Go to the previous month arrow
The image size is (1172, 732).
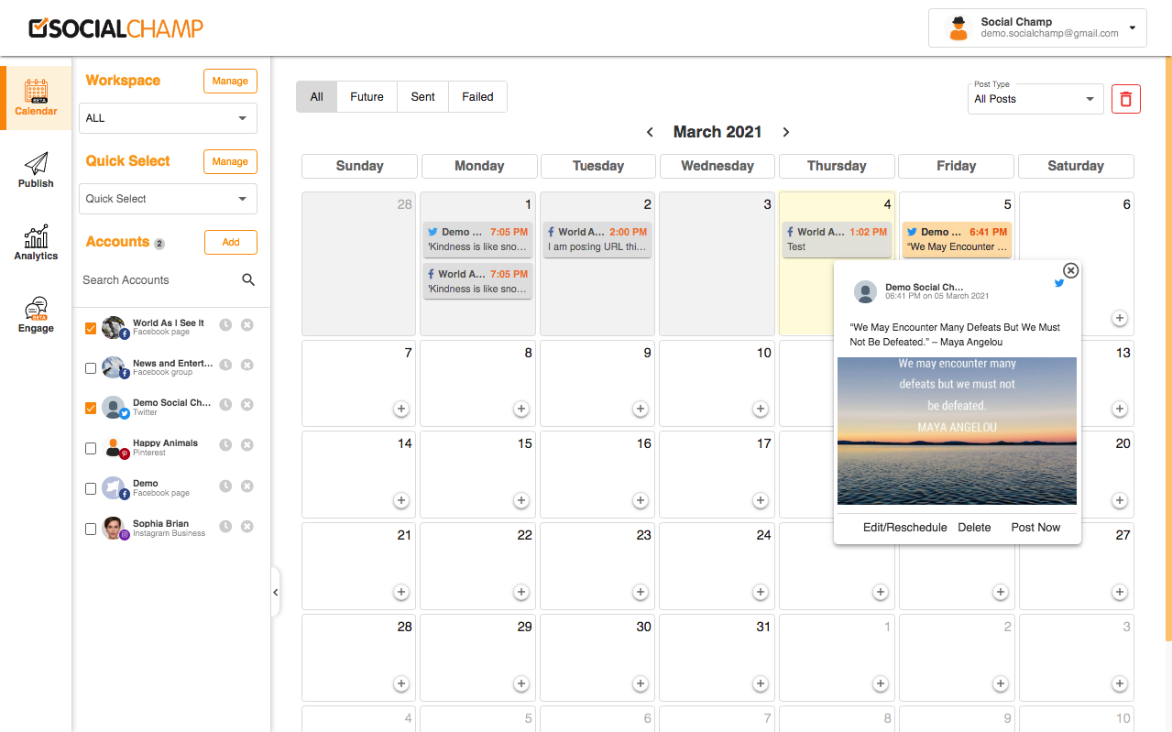(x=650, y=132)
